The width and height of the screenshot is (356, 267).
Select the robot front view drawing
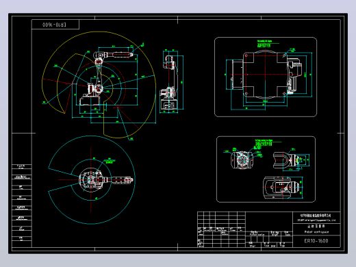169,83
